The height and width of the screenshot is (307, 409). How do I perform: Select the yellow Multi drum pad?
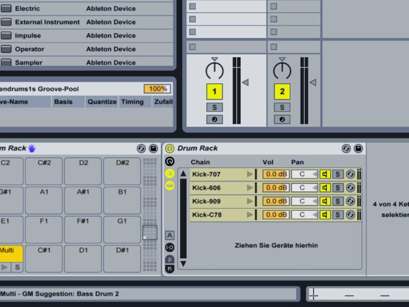click(x=11, y=253)
